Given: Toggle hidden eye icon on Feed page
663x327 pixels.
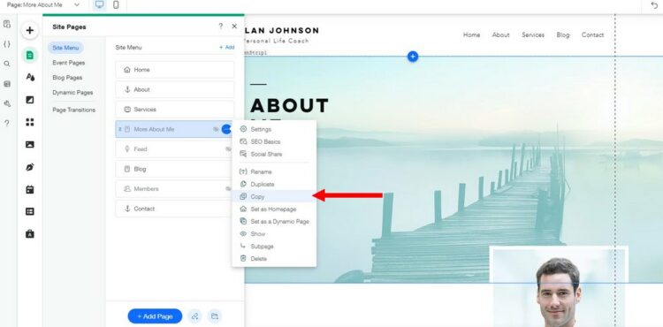Looking at the screenshot, I should (228, 149).
